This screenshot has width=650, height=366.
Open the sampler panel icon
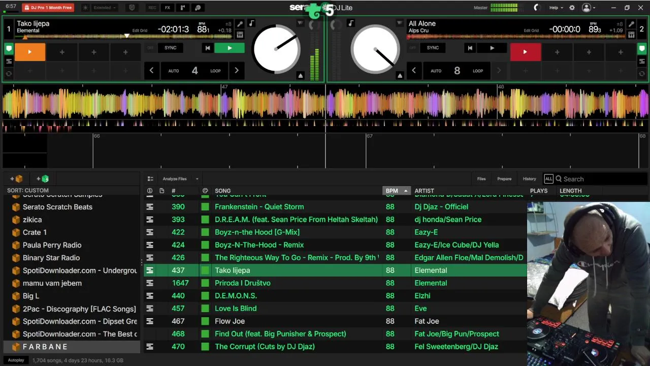coord(183,8)
